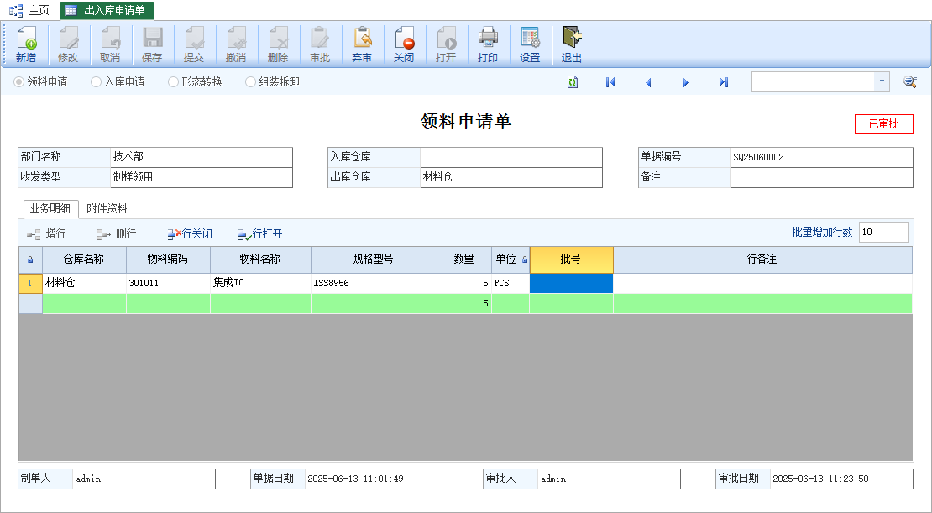Click the 仓库名称 column header
The image size is (932, 513).
84,259
